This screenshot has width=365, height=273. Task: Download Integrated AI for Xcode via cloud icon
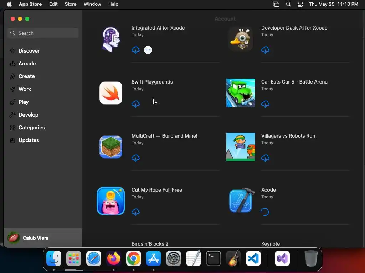point(135,50)
